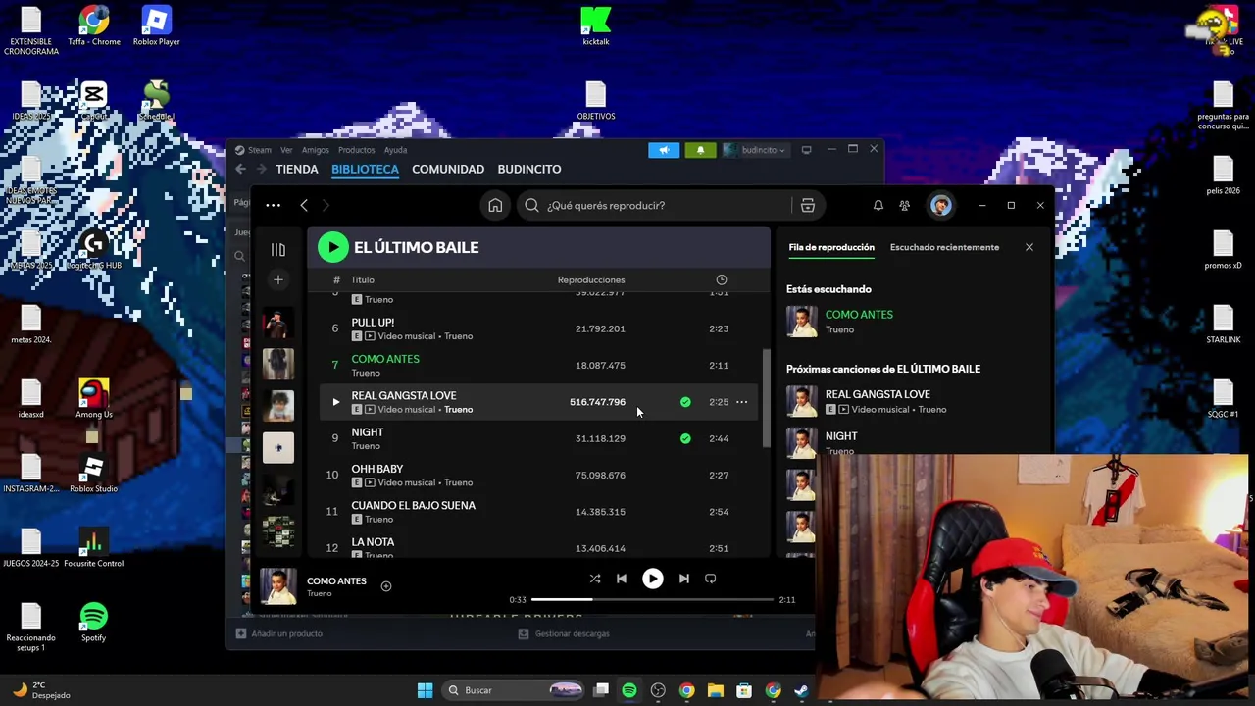The width and height of the screenshot is (1255, 706).
Task: Open Gestionar descargas in Steam
Action: (564, 633)
